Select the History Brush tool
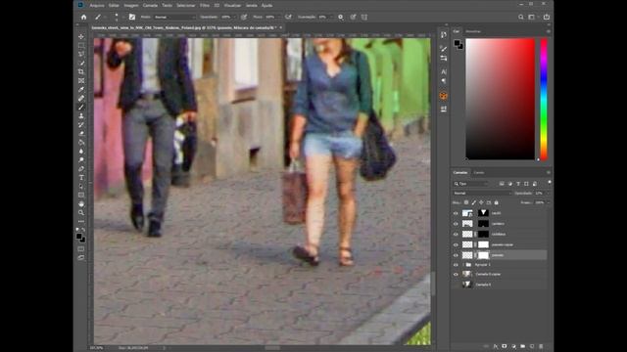The width and height of the screenshot is (627, 352). point(81,124)
